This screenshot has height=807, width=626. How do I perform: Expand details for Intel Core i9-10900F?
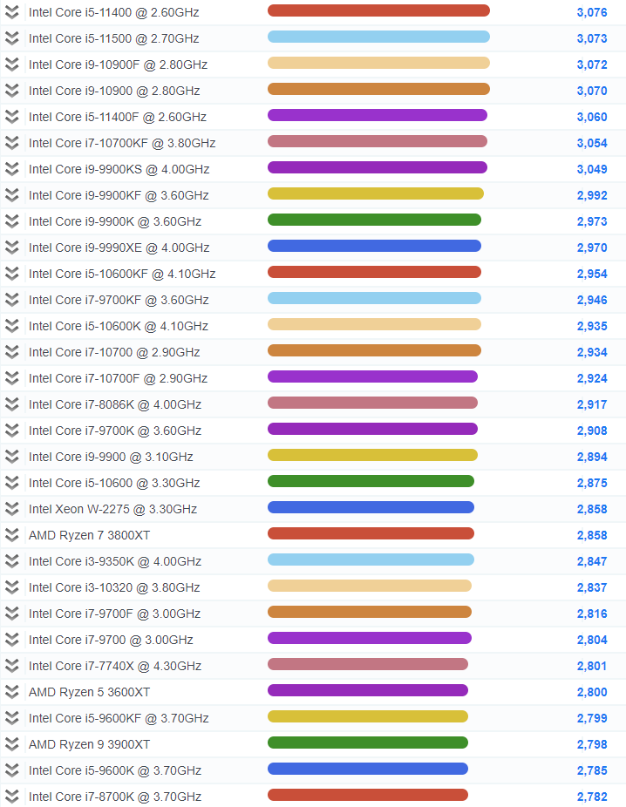coord(11,64)
